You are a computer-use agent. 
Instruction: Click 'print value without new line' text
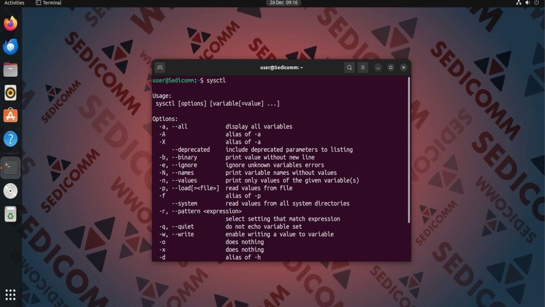click(x=270, y=157)
